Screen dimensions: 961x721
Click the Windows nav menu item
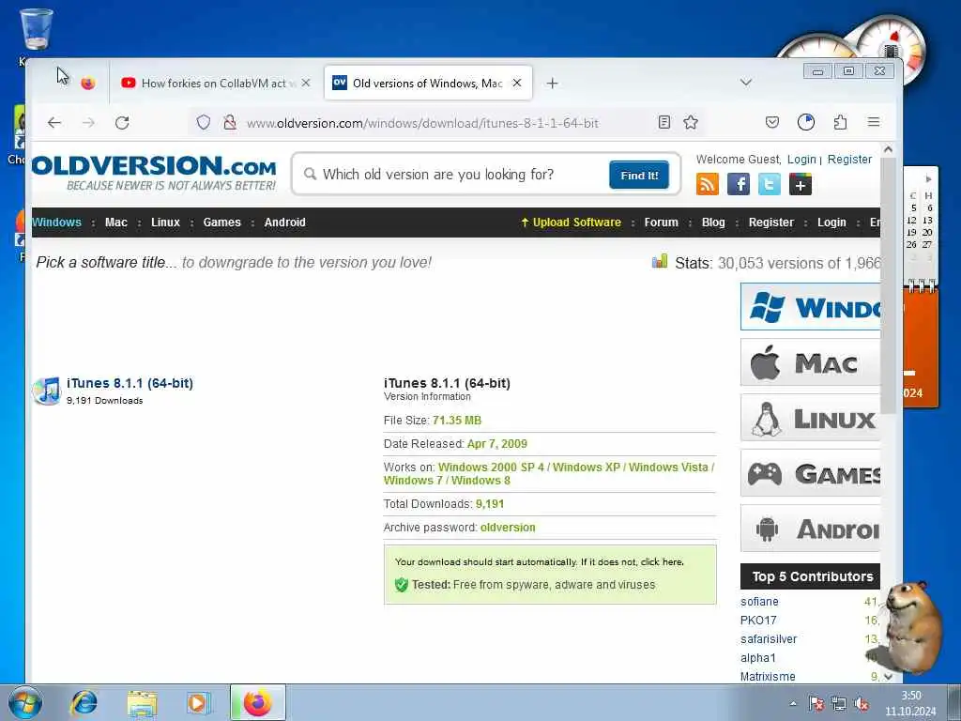(56, 222)
